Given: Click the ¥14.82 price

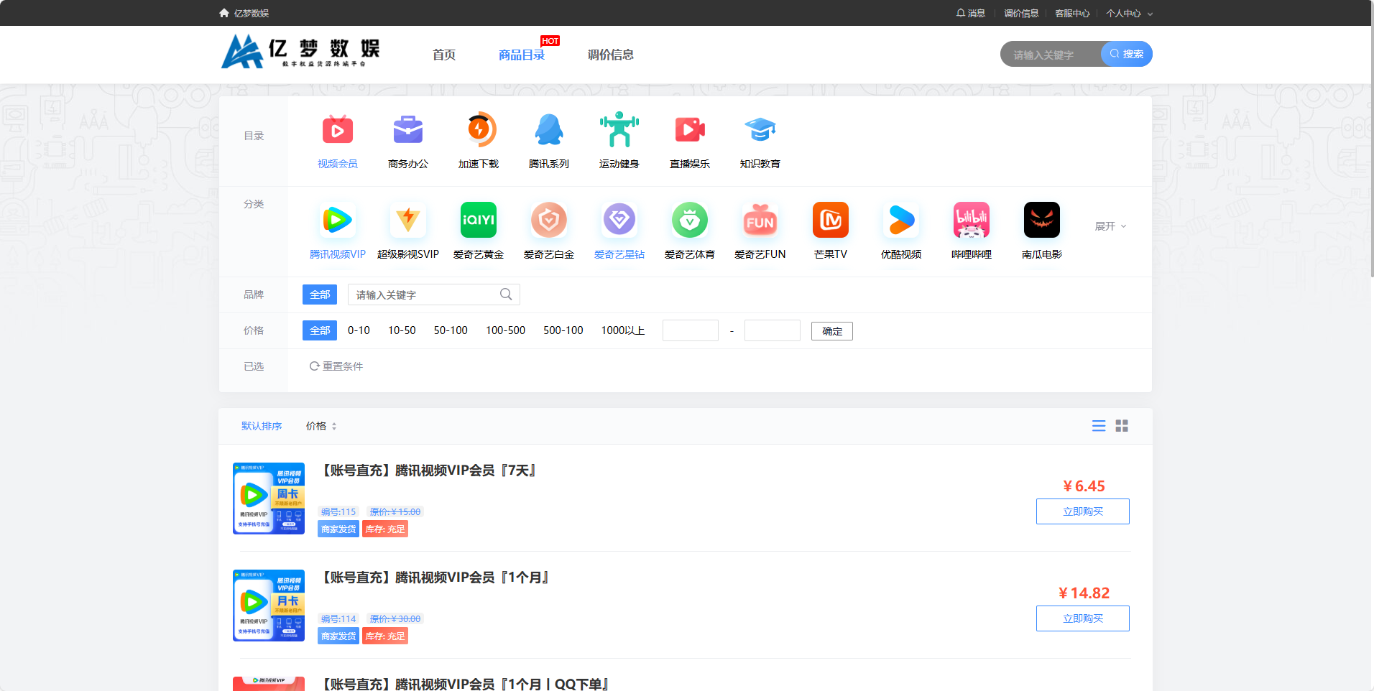Looking at the screenshot, I should (1084, 593).
